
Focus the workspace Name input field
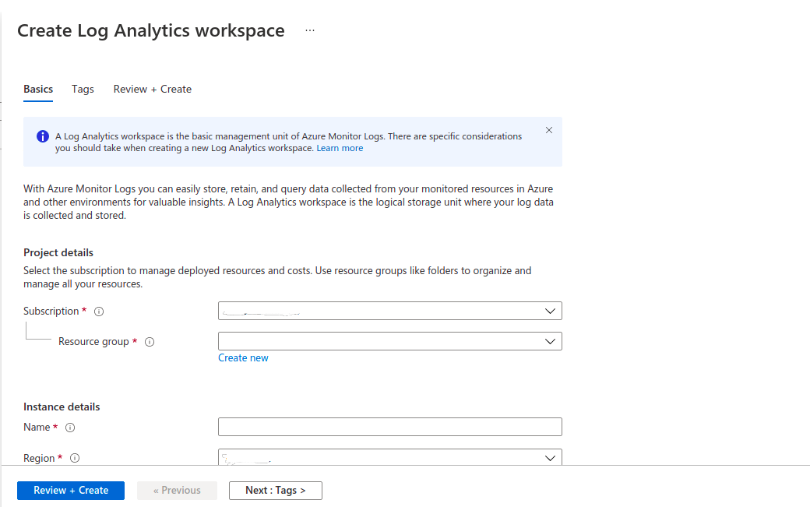point(390,427)
